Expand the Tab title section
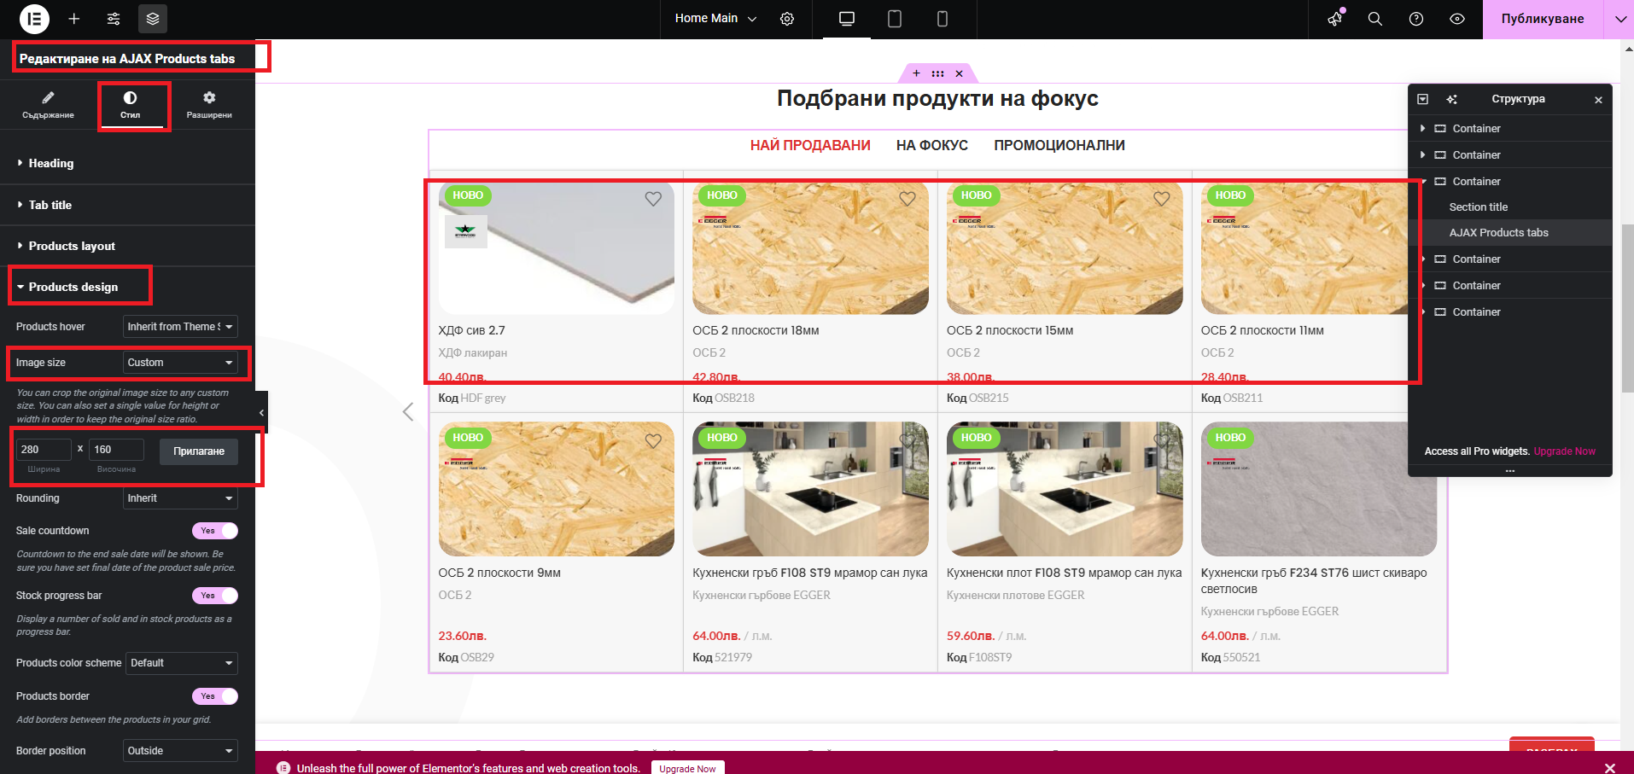 click(x=127, y=205)
